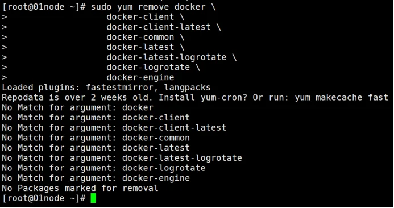The height and width of the screenshot is (208, 394).
Task: Click the 'docker-client-latest \' continuation line
Action: point(164,27)
